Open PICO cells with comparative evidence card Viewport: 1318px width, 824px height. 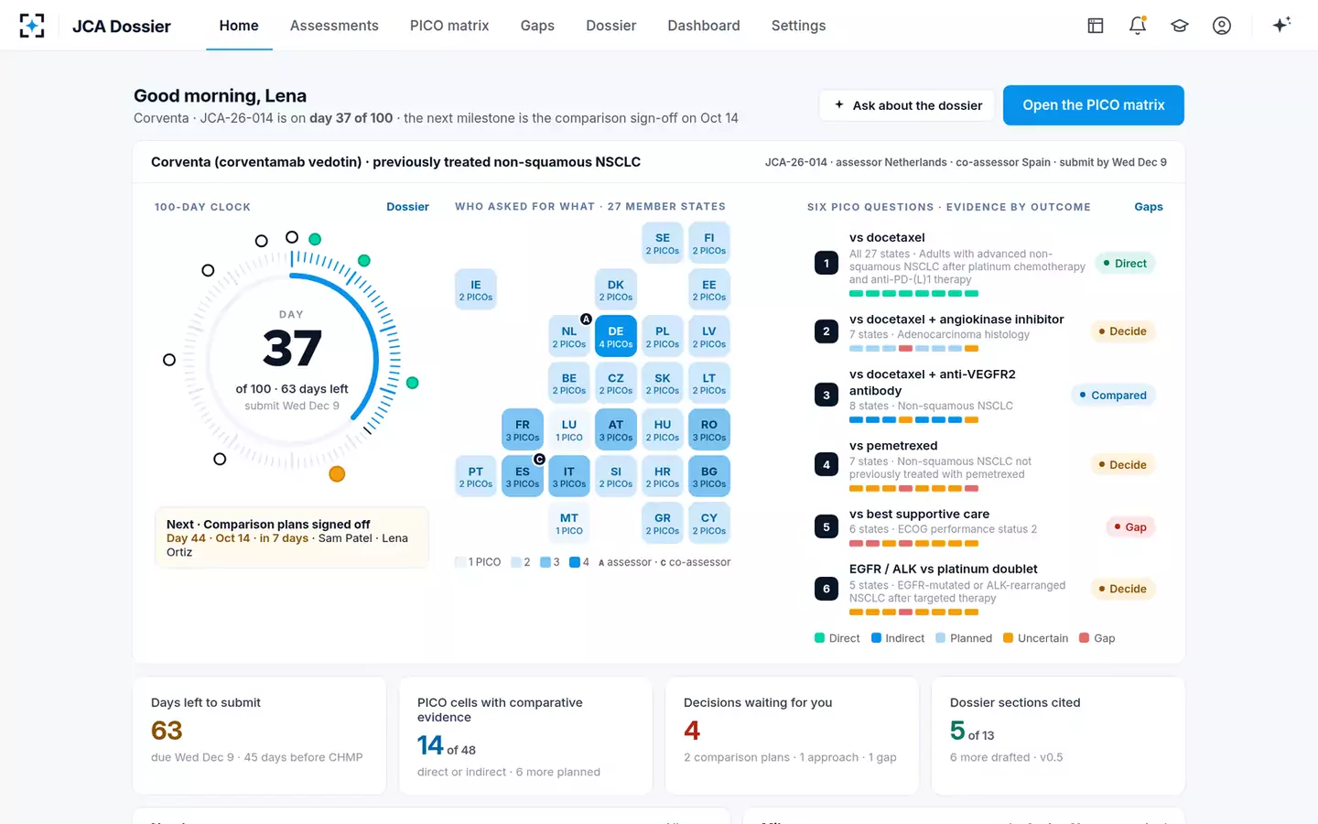click(525, 736)
